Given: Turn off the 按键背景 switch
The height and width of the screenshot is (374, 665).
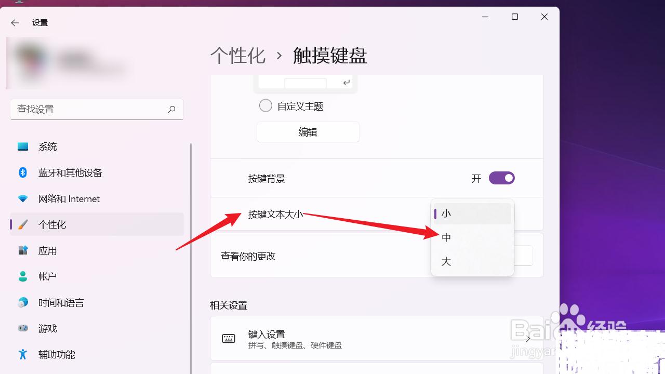Looking at the screenshot, I should [501, 178].
